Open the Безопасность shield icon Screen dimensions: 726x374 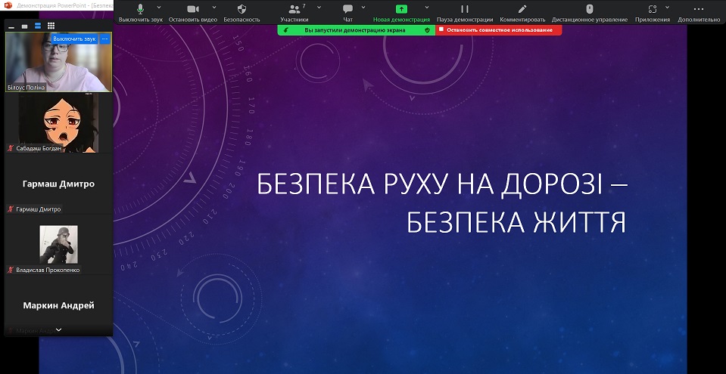click(x=241, y=9)
